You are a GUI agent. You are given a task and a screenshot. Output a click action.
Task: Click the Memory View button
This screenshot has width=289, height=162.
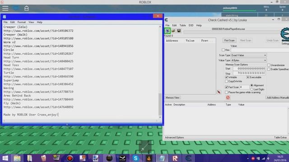coord(172,98)
